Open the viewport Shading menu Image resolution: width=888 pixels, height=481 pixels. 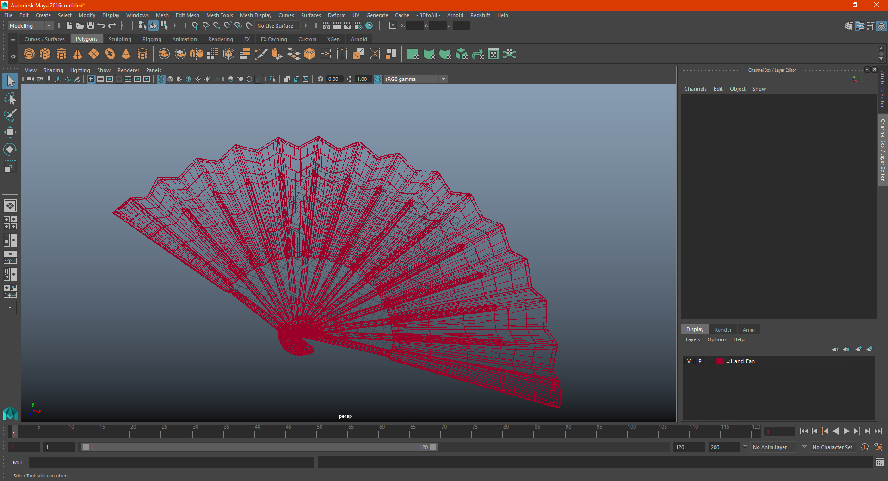pyautogui.click(x=53, y=70)
